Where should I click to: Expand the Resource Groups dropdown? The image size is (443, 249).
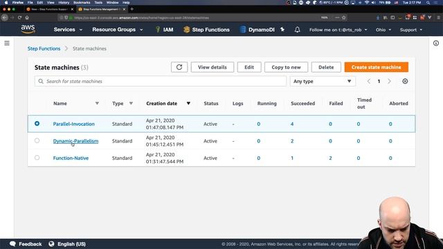point(118,30)
